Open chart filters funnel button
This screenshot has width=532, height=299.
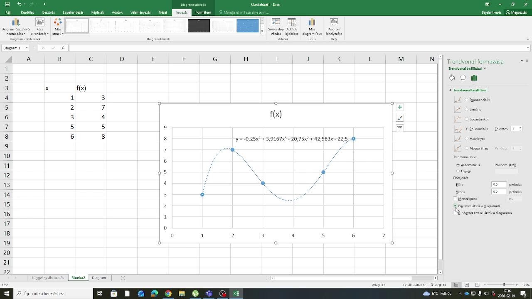[400, 128]
